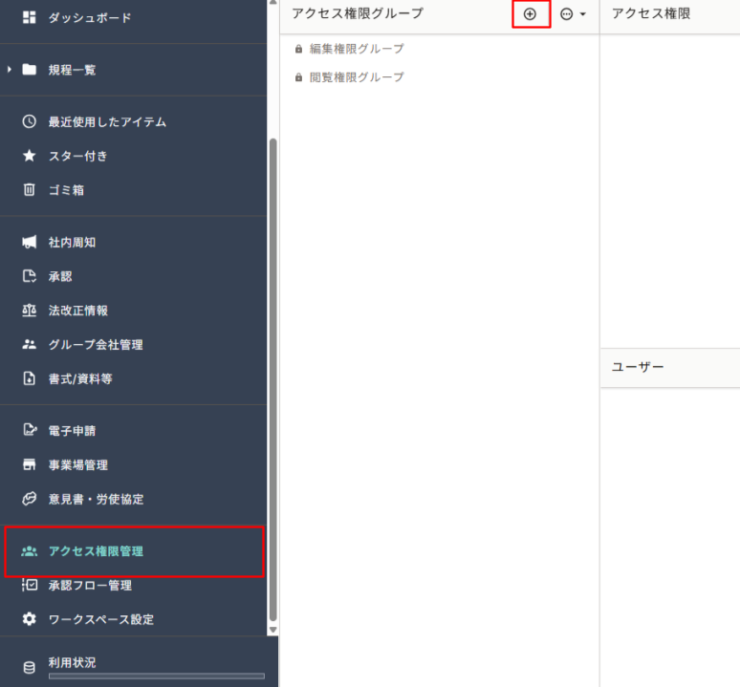Open 利用状況 at the sidebar bottom

pos(73,662)
